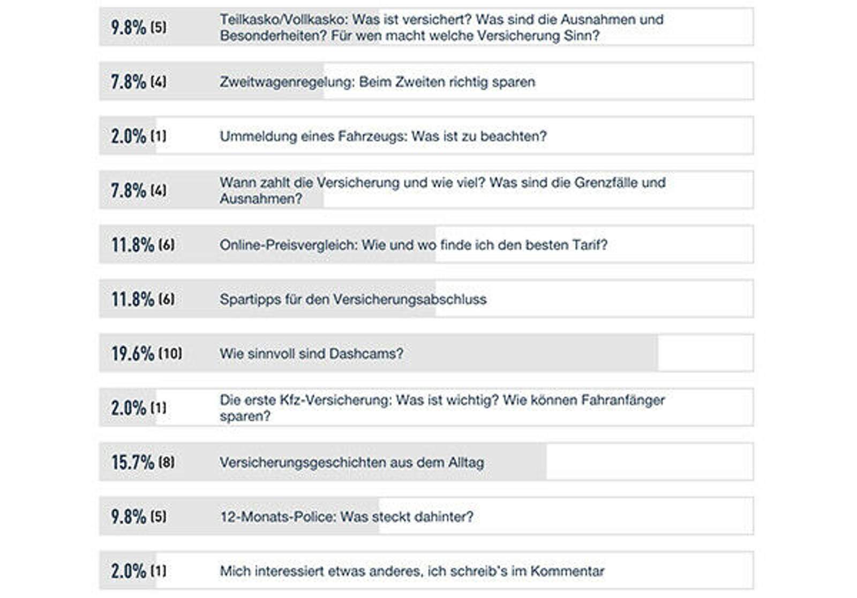This screenshot has width=857, height=598.
Task: Choose the 'Ummeldung eines Fahrzeugs' option text
Action: tap(383, 136)
